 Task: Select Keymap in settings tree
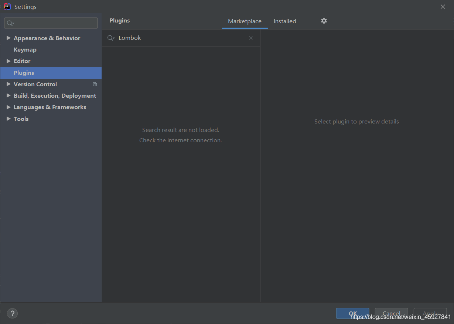[25, 49]
